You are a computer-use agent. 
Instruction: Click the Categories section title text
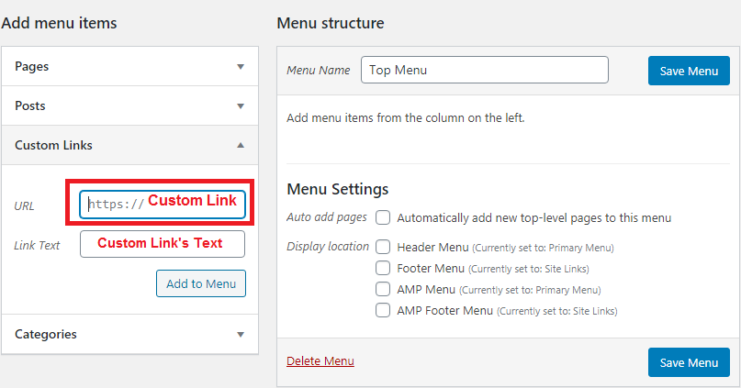pos(45,334)
